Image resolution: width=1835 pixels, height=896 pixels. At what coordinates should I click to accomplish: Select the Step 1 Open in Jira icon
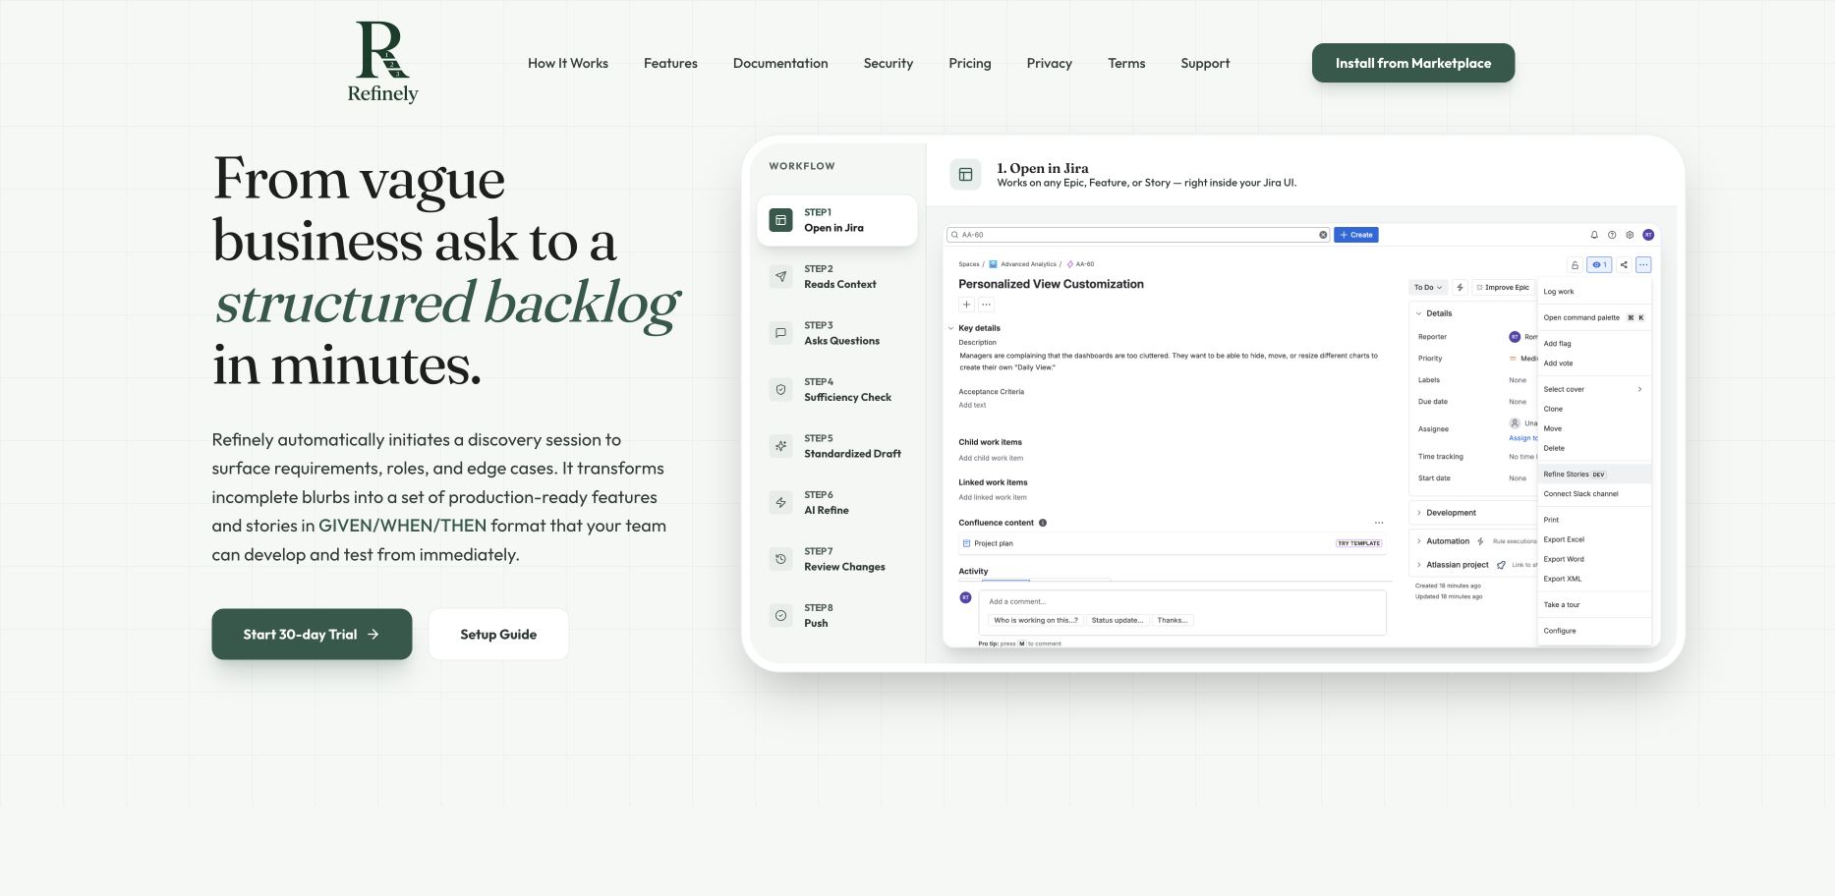coord(780,220)
